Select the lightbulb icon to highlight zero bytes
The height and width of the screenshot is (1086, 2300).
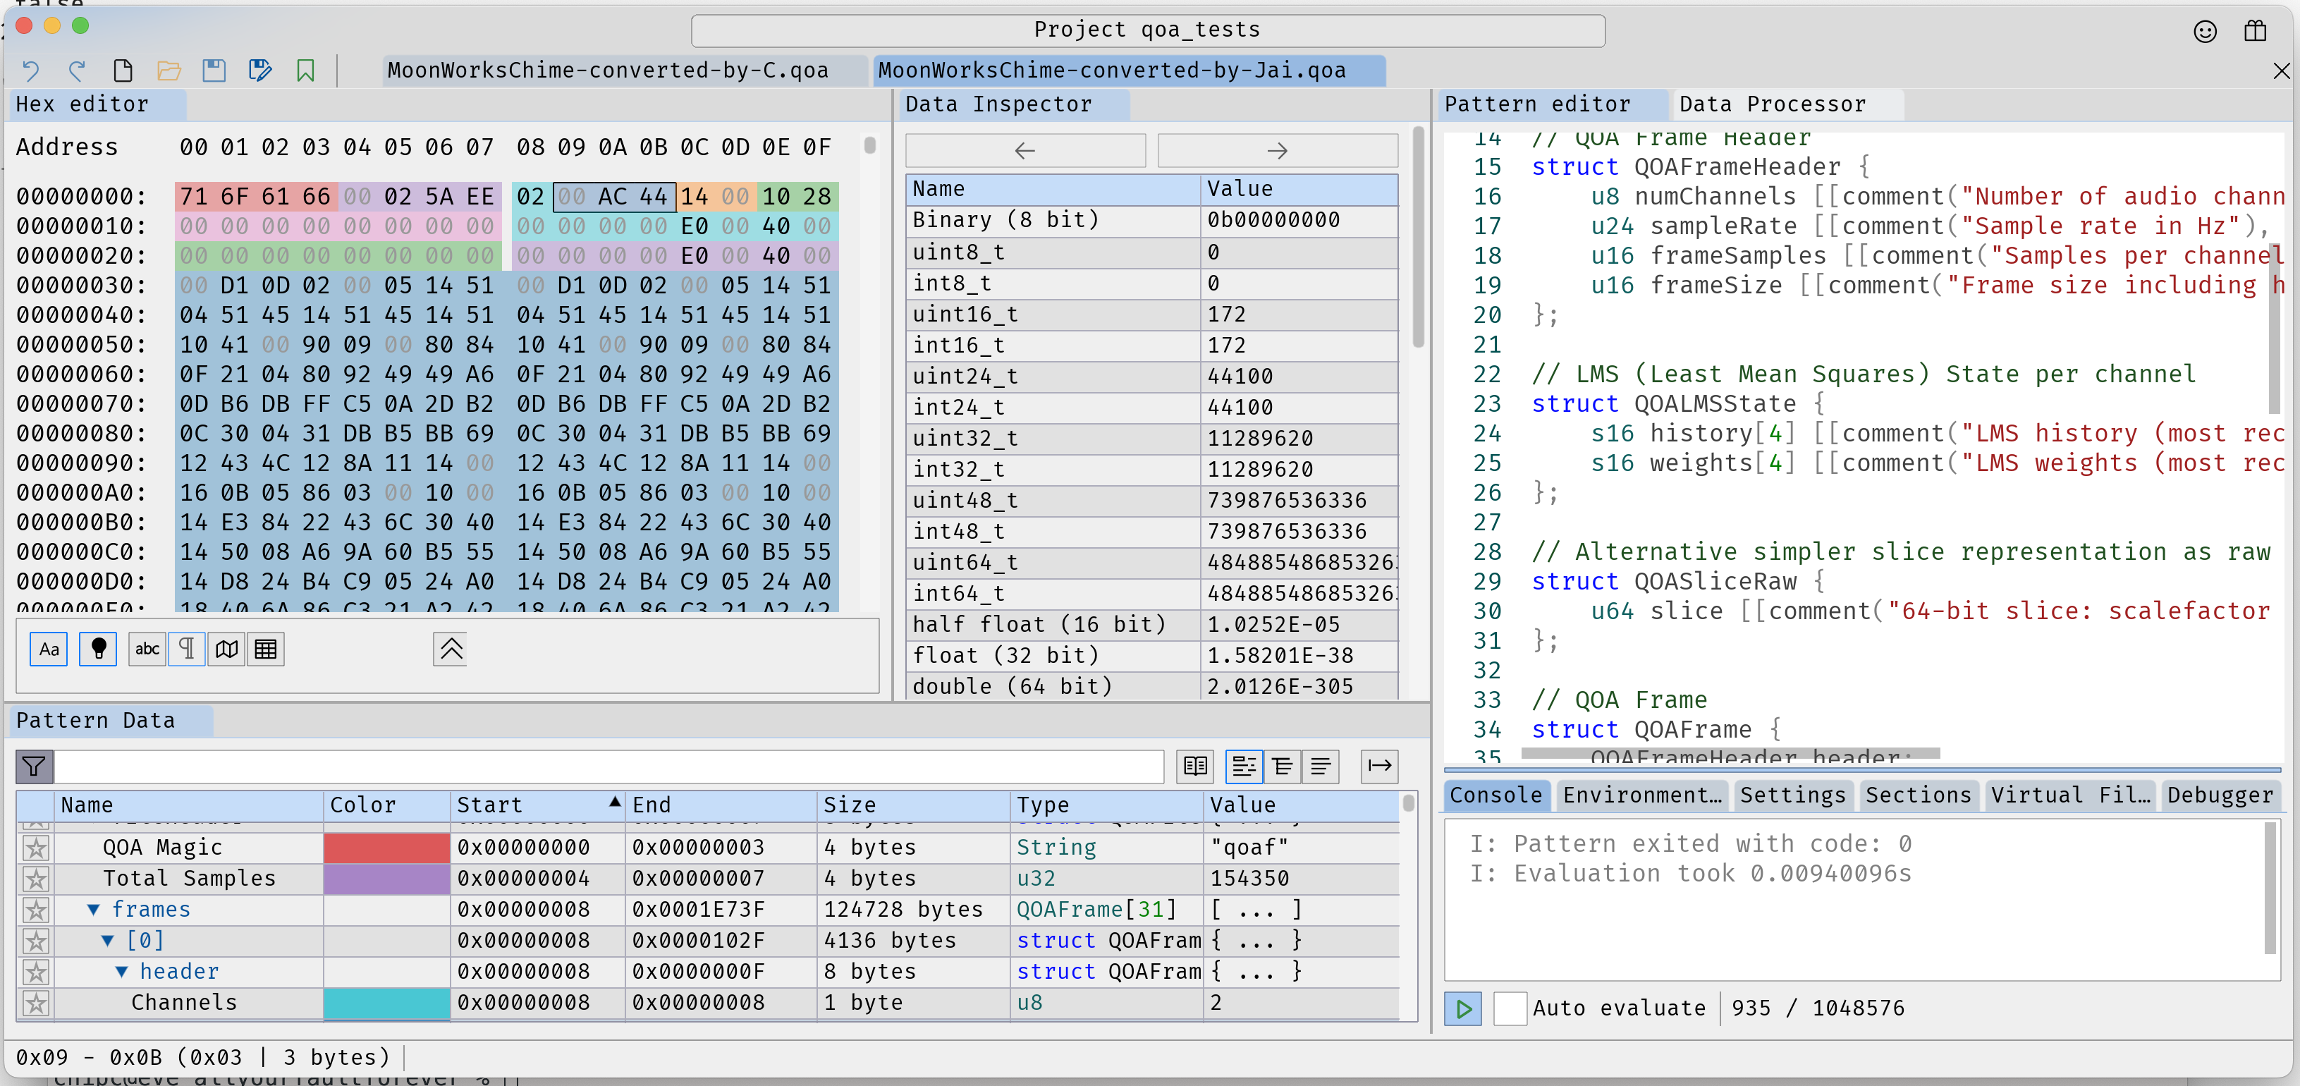[98, 649]
